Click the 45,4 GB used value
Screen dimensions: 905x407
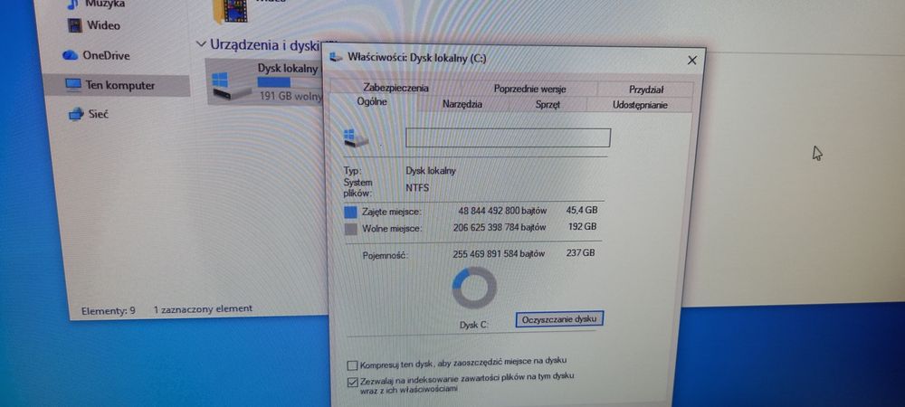coord(581,211)
